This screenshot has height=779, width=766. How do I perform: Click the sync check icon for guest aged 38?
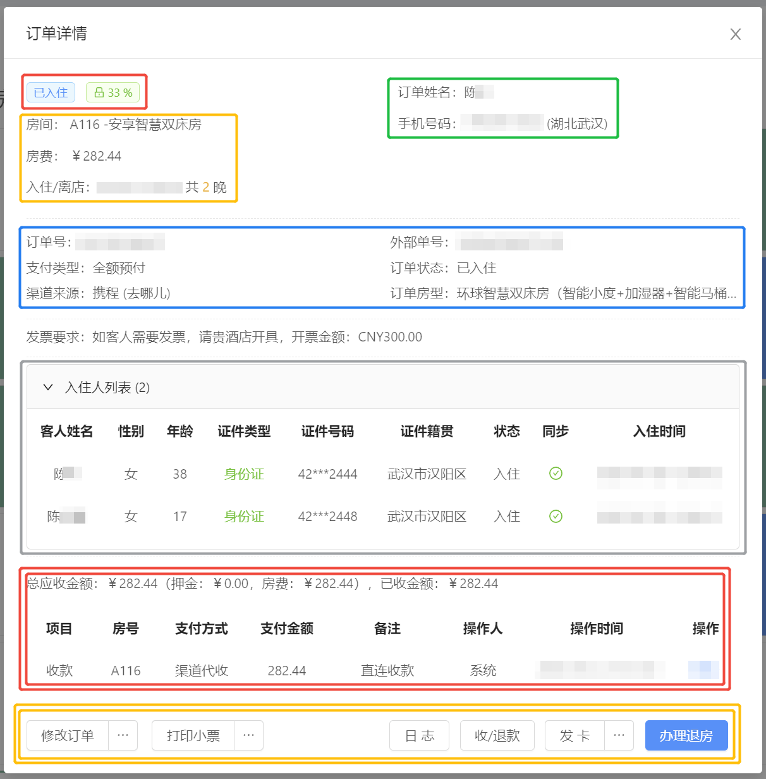point(556,474)
